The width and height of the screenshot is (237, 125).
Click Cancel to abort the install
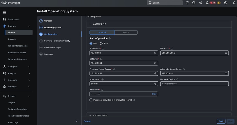[x=87, y=121]
